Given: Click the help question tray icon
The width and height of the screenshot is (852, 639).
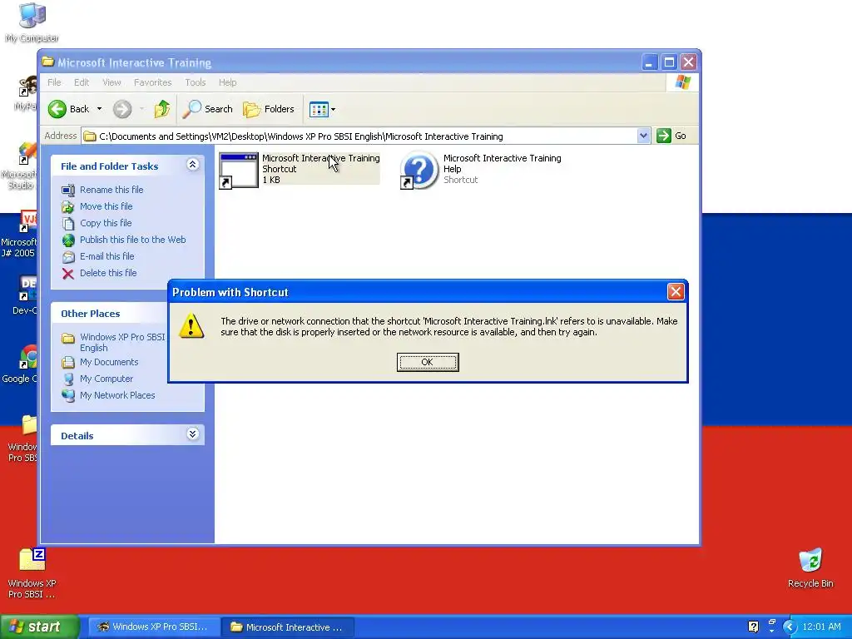Looking at the screenshot, I should [x=753, y=627].
